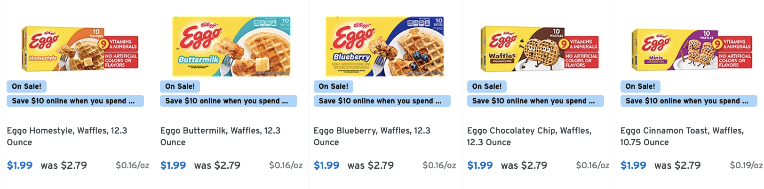Open the Eggo Chocolatey Chip waffles image
Screen dimensions: 764x189
[540, 48]
